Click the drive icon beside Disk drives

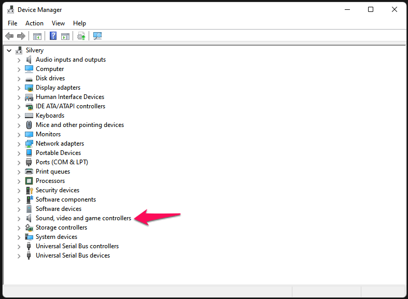[29, 79]
